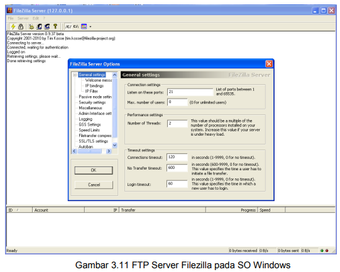Select Speed Limits tree item
This screenshot has height=272, width=340.
89,130
